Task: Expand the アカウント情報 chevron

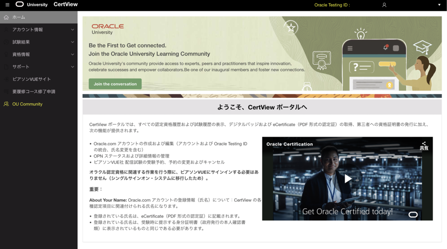Action: (x=72, y=29)
